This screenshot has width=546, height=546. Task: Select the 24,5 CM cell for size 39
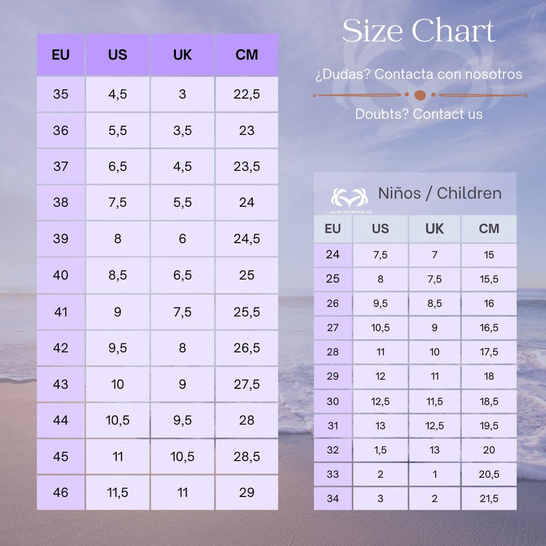point(246,238)
